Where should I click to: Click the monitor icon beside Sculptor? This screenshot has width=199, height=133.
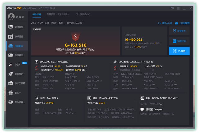tap(142, 109)
